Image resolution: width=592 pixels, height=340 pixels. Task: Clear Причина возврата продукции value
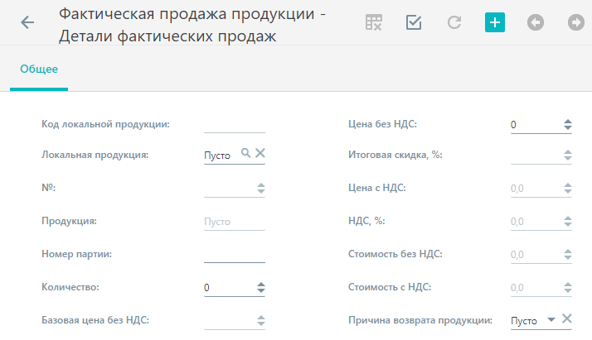[566, 318]
